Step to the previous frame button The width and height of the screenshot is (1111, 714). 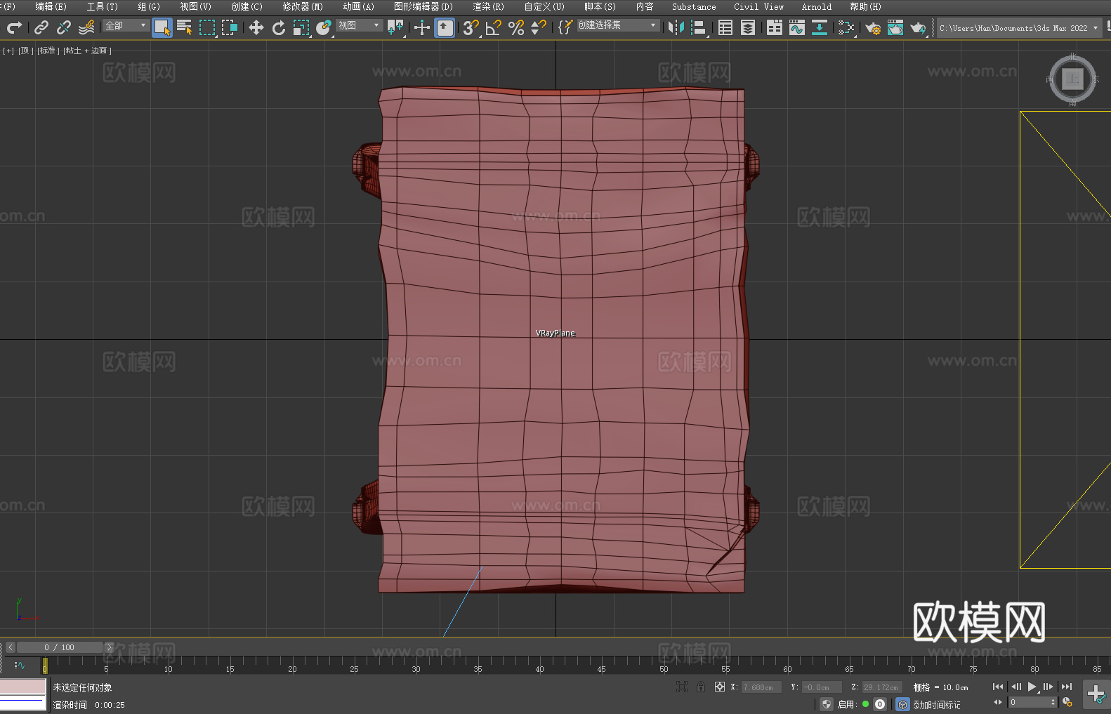[1015, 687]
